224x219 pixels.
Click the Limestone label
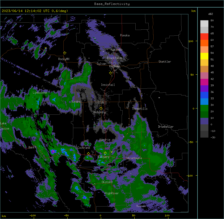click(40, 93)
